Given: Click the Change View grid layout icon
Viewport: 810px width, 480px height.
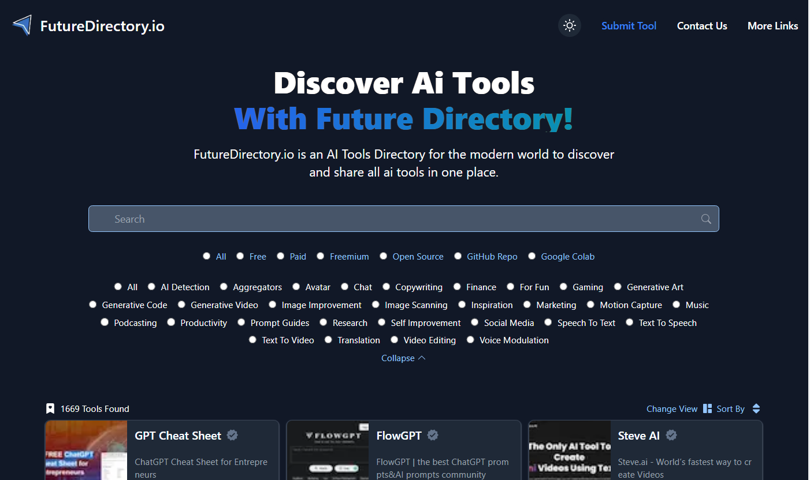Looking at the screenshot, I should pyautogui.click(x=708, y=408).
